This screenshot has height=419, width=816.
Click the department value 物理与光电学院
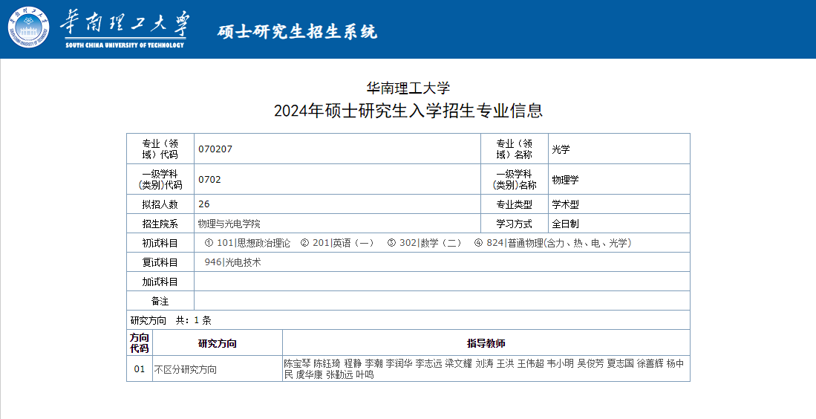(229, 224)
